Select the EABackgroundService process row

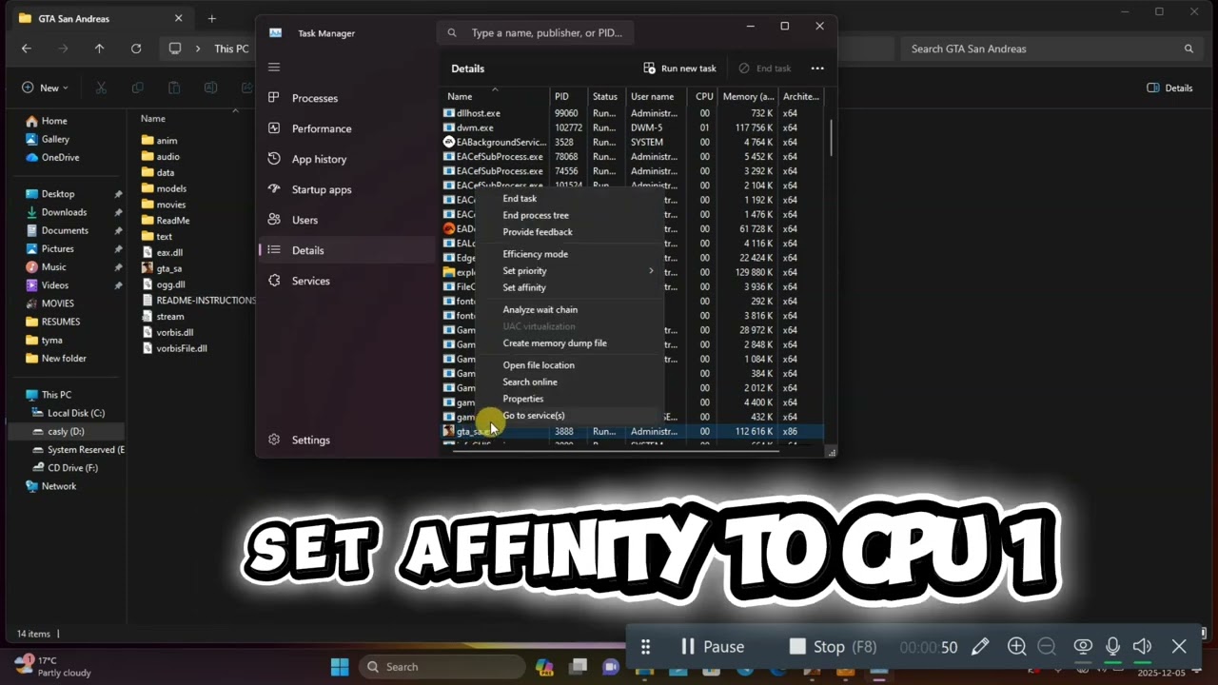click(632, 142)
